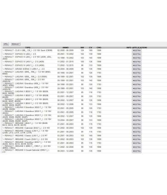
Task: Click the small icon beside Laguna I 2.0 (556A) row
Action: click(3, 77)
